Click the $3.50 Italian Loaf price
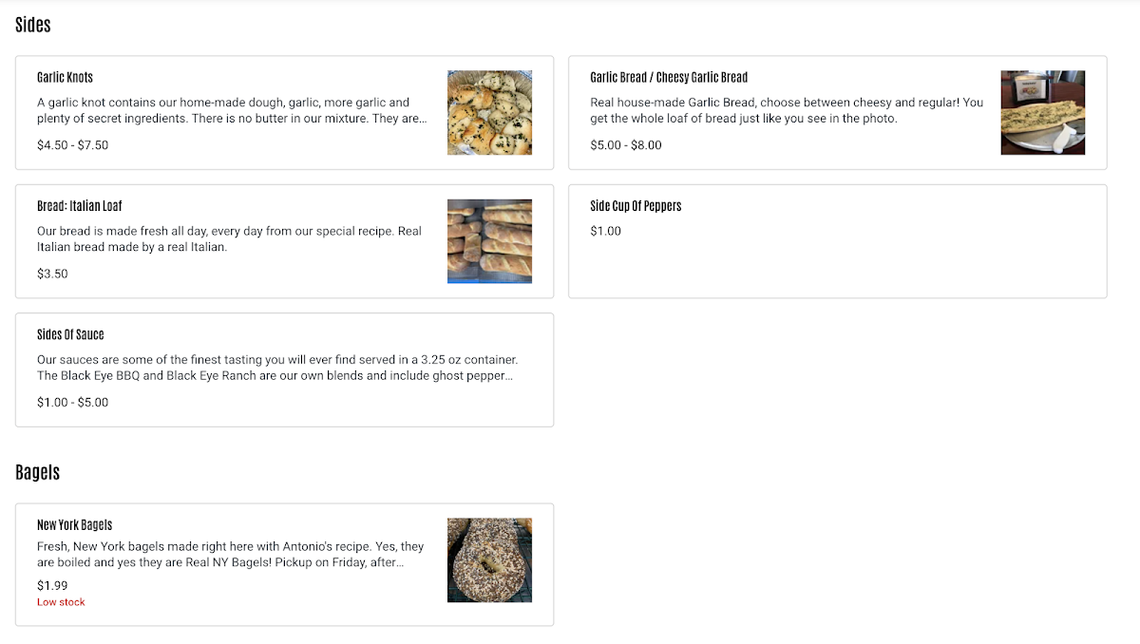Screen dimensions: 1140x644 [52, 274]
